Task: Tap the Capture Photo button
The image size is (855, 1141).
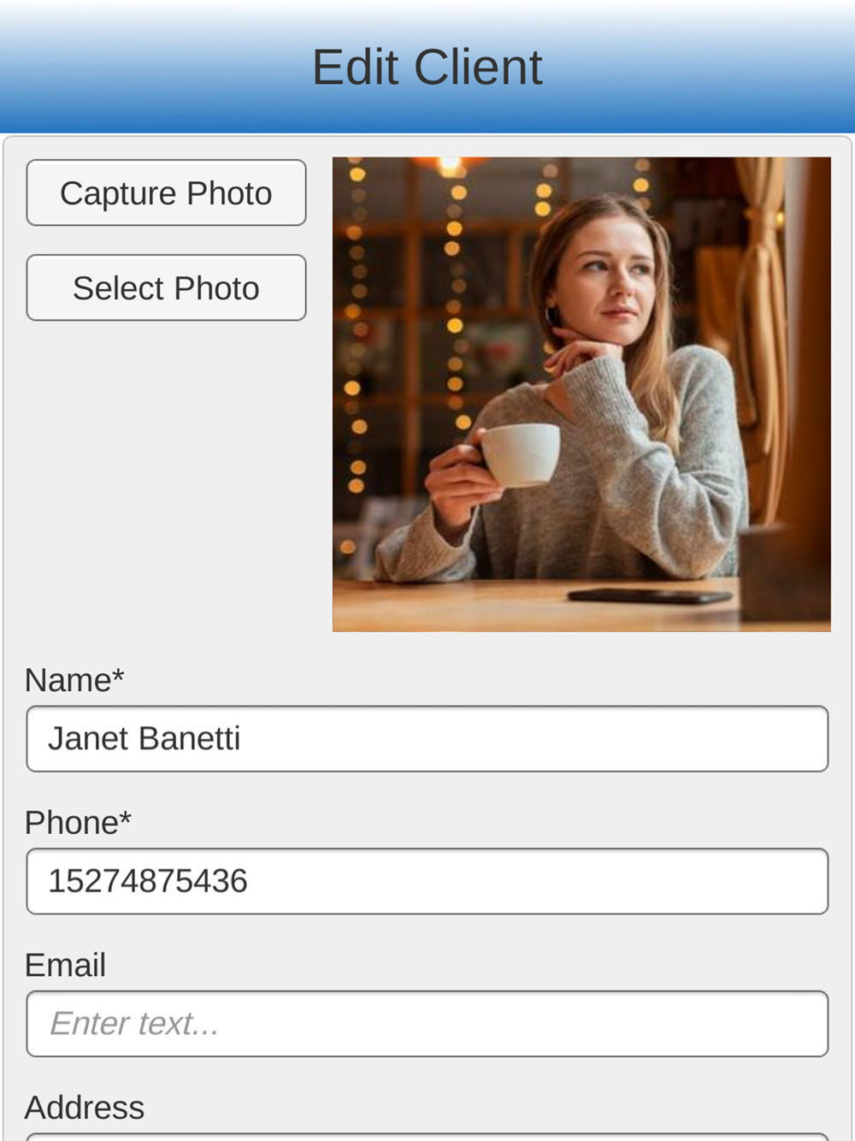Action: [x=166, y=193]
